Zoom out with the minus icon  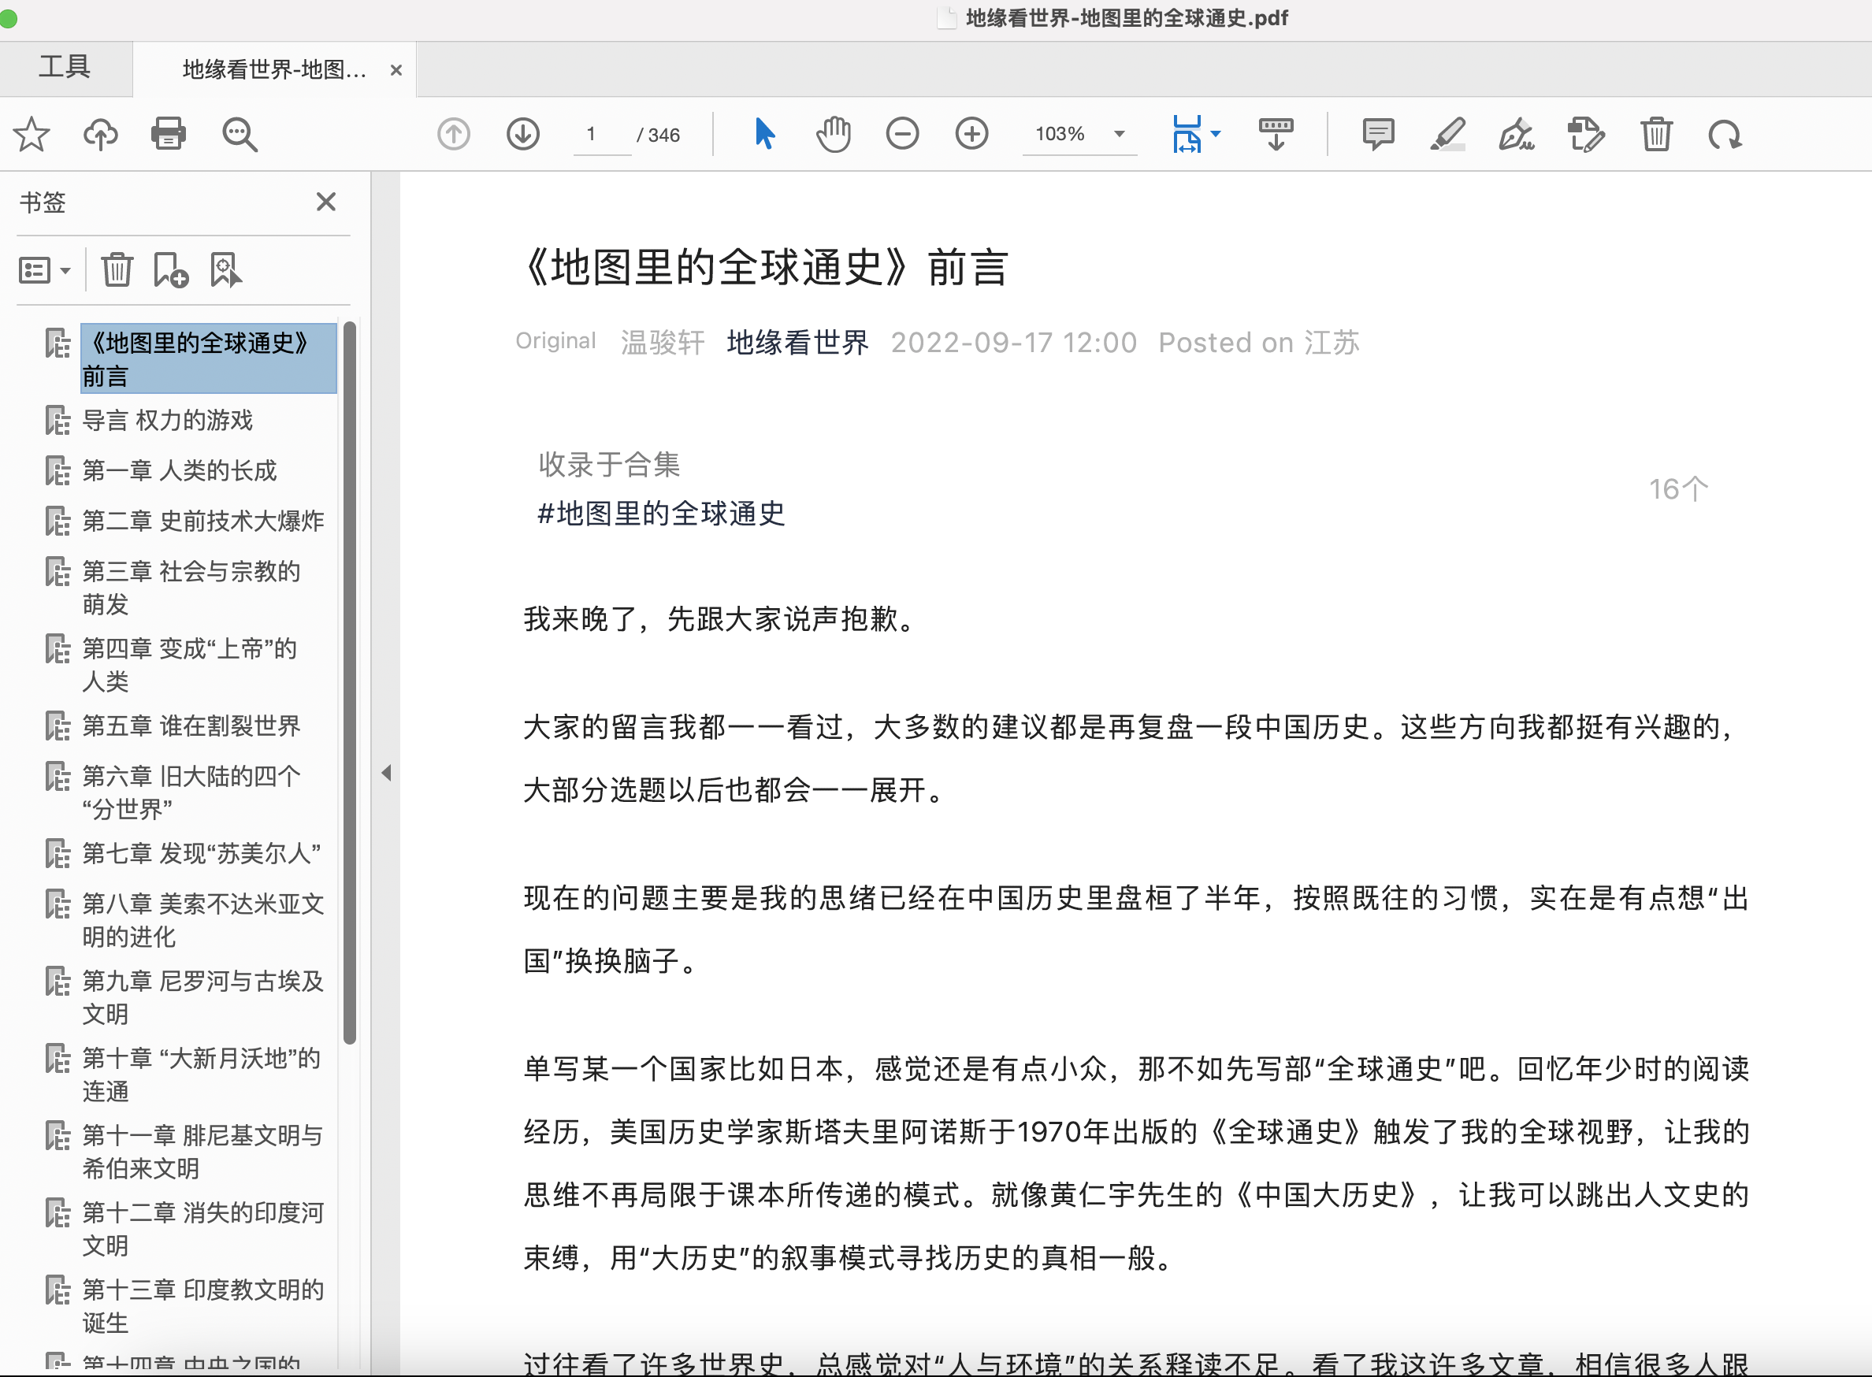point(902,134)
